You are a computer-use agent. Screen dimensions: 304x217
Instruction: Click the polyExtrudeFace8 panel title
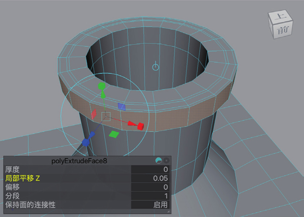coord(79,161)
